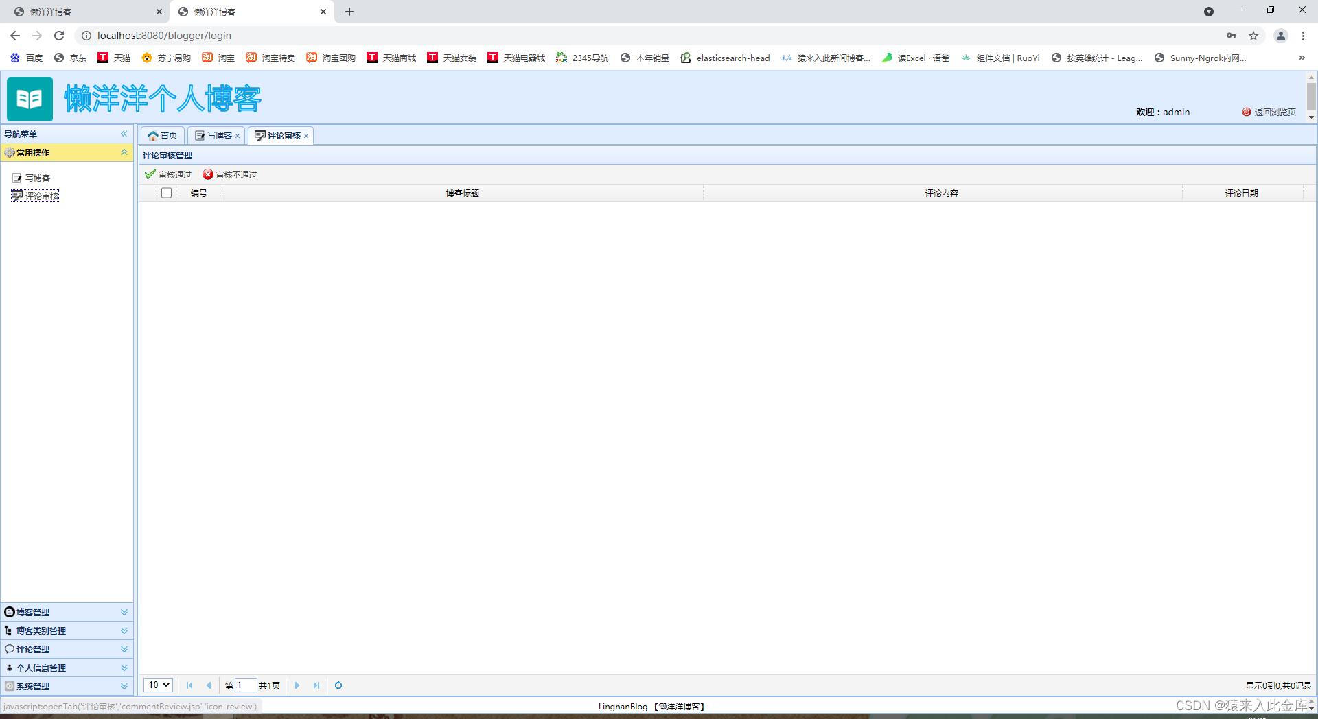Click the address bar URL
1318x719 pixels.
tap(164, 36)
